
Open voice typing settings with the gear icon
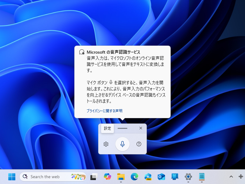pos(106,144)
